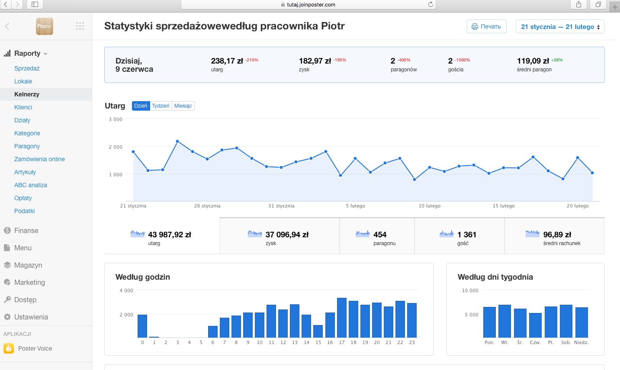This screenshot has width=620, height=370.
Task: Click the printer icon in Печать button
Action: coord(475,26)
